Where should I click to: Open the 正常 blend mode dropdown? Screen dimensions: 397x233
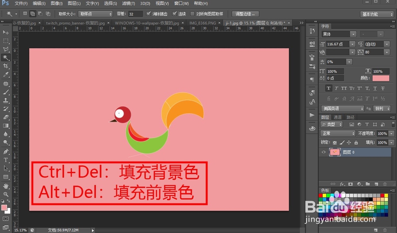(x=337, y=134)
